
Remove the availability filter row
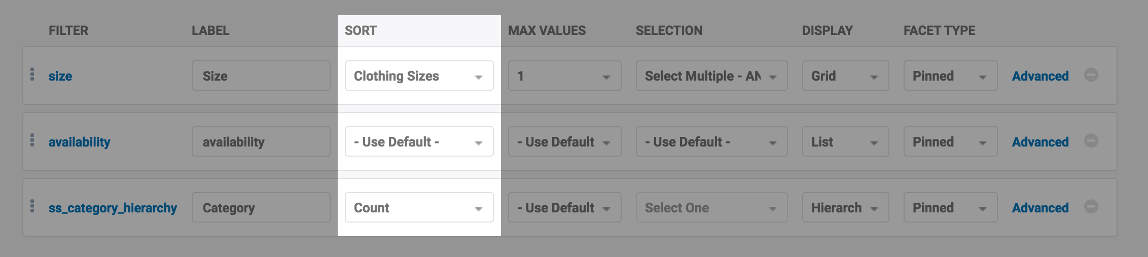click(1091, 140)
